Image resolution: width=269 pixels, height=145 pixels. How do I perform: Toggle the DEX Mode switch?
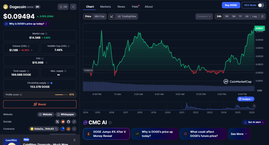(261, 5)
